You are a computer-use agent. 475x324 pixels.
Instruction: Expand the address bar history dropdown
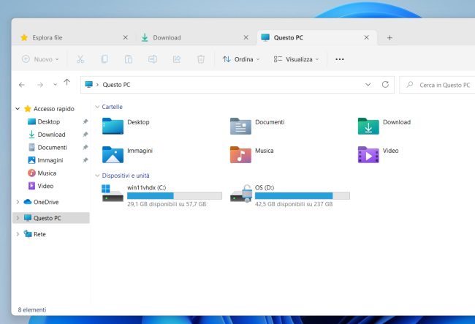[367, 85]
